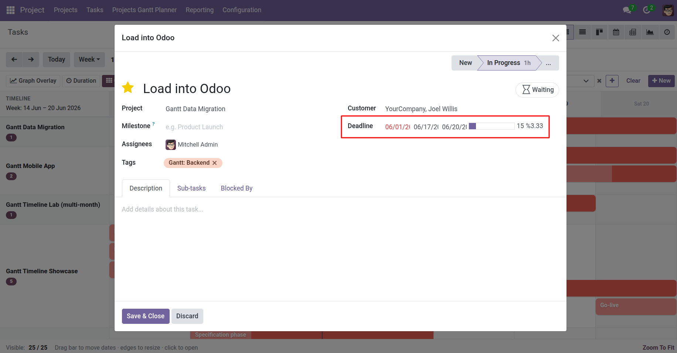Click the description text area
The width and height of the screenshot is (677, 353).
point(340,209)
